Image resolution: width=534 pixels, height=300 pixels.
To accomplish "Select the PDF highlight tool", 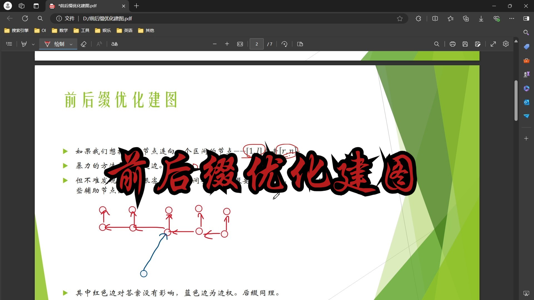I will tap(24, 44).
